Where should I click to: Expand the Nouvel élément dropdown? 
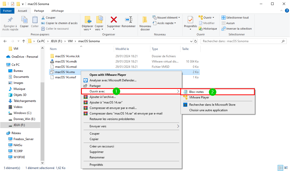179,18
